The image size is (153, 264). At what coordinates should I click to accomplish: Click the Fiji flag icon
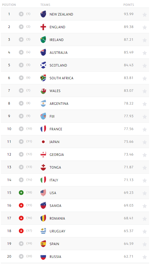pyautogui.click(x=43, y=116)
